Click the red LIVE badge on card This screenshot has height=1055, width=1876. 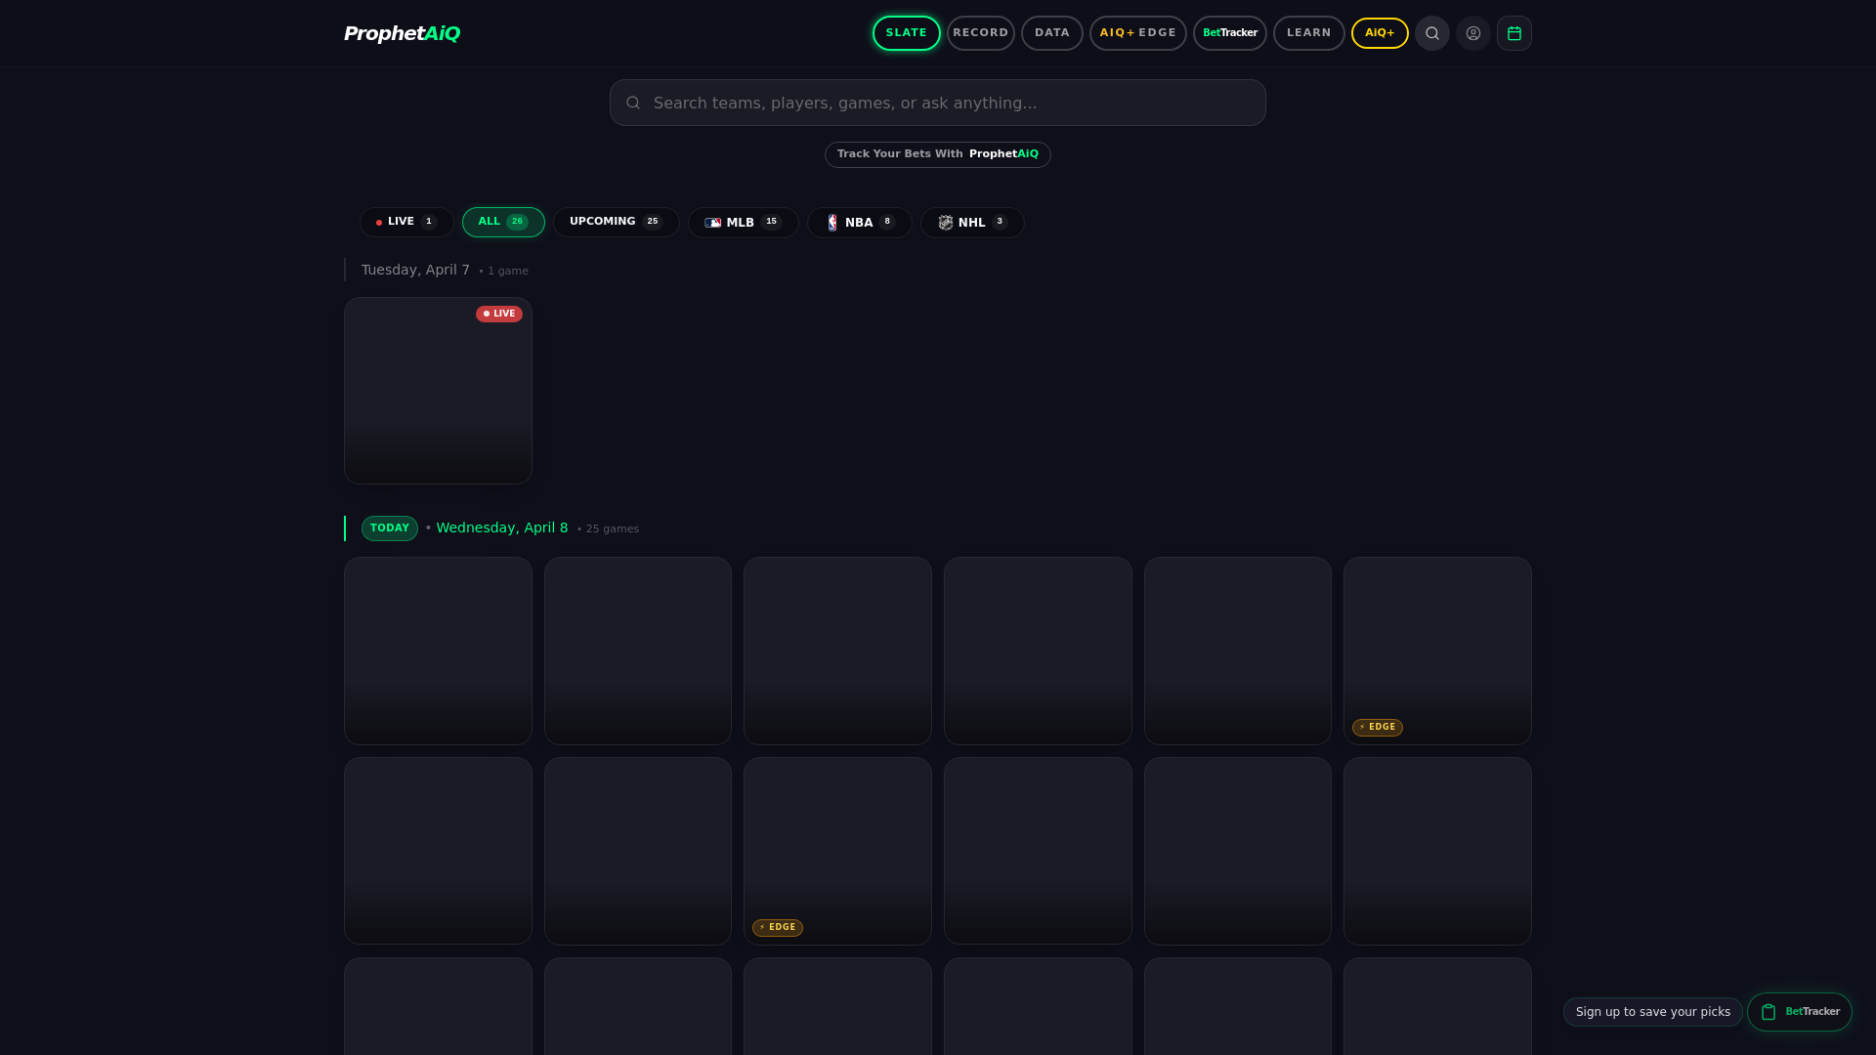click(x=498, y=314)
